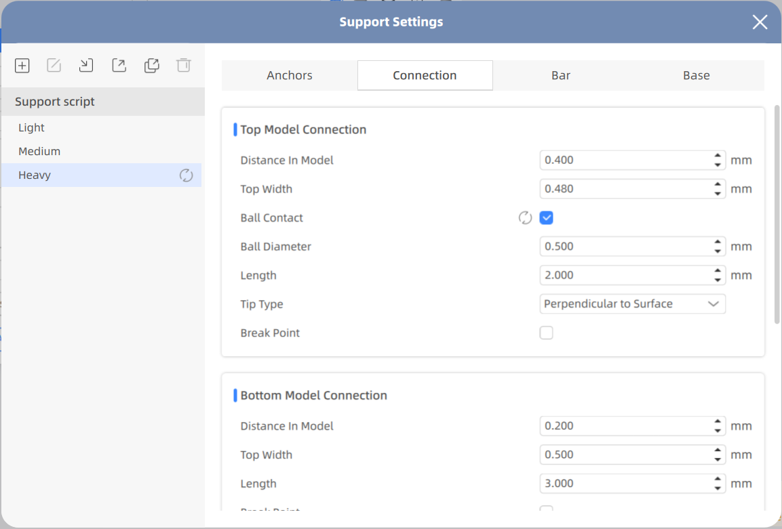Viewport: 782px width, 529px height.
Task: Click the export support script icon
Action: point(119,66)
